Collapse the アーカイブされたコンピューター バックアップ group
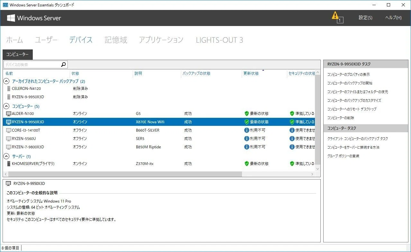The image size is (411, 252). tap(6, 81)
